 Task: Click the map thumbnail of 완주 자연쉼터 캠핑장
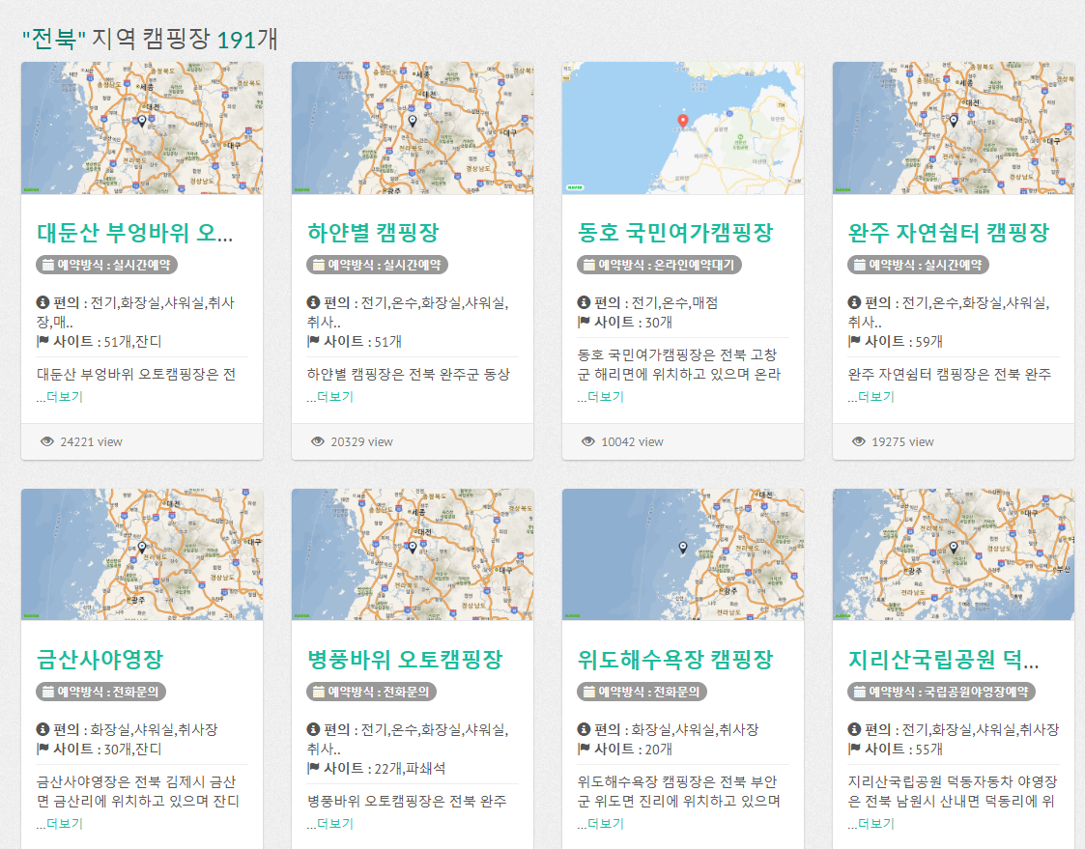click(x=953, y=127)
